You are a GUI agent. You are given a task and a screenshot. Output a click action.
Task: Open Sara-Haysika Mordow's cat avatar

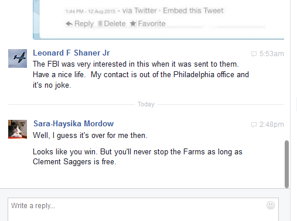pyautogui.click(x=18, y=129)
